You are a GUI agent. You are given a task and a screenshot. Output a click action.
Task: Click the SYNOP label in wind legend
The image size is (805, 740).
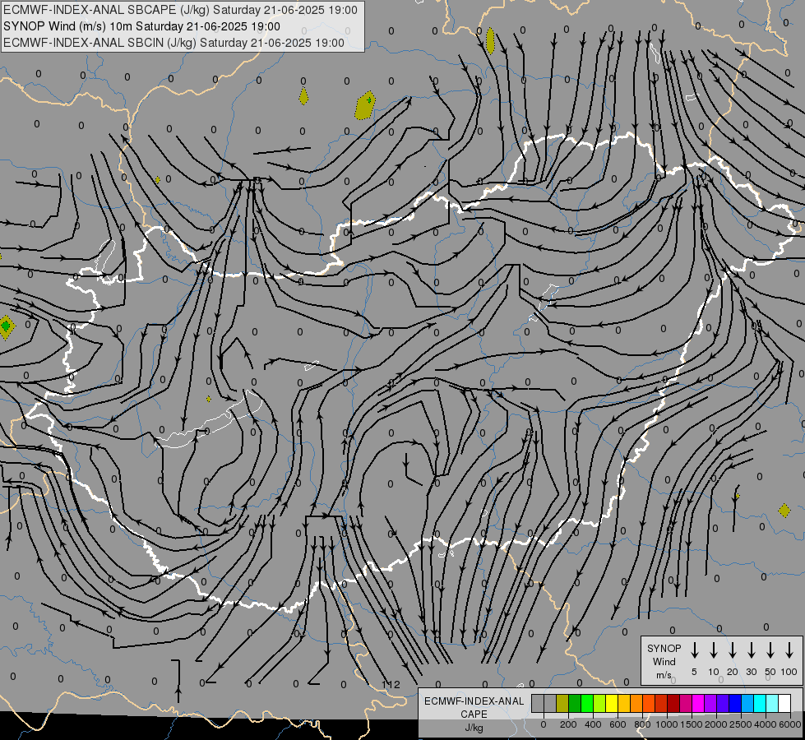pos(664,648)
